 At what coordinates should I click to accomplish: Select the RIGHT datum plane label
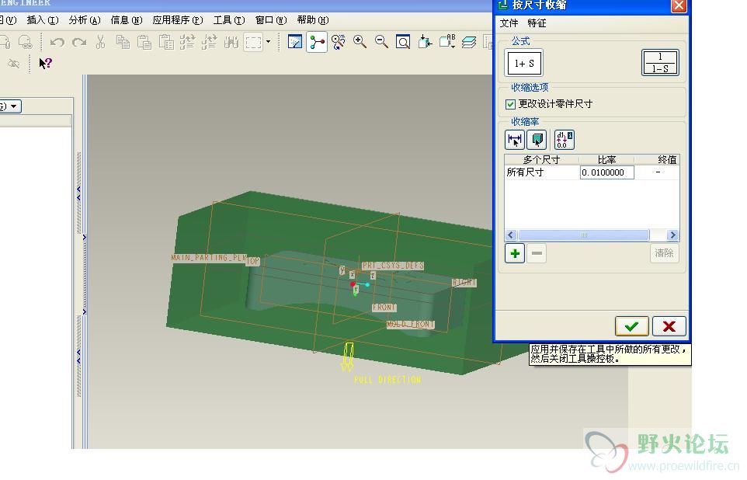tap(464, 282)
